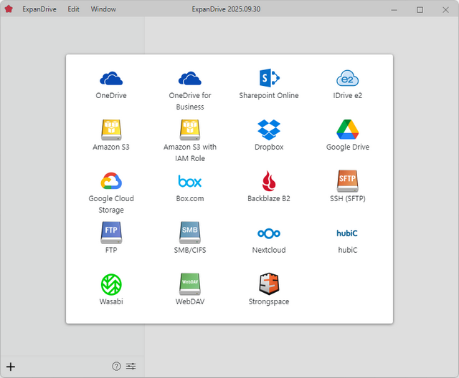Choose the Backblaze B2 flame icon
This screenshot has width=459, height=378.
(x=269, y=181)
